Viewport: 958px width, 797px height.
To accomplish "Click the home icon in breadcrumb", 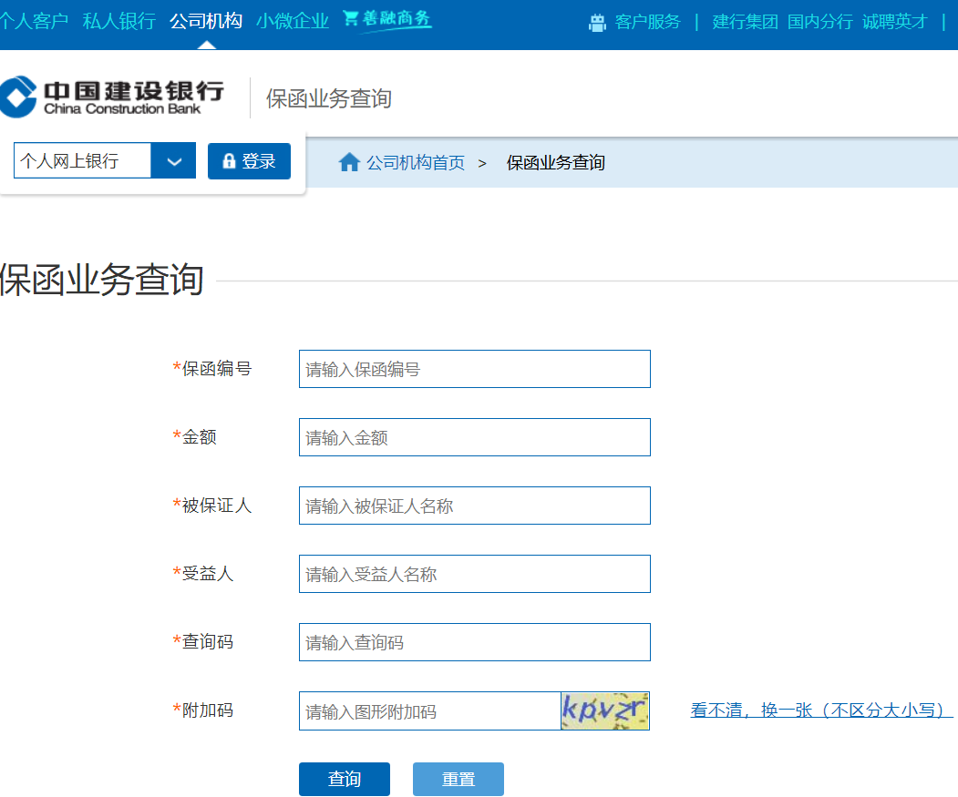I will (x=349, y=162).
